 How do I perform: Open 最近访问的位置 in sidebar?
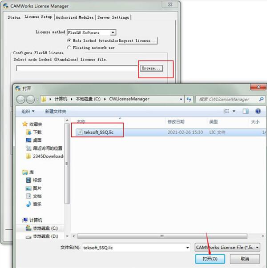click(x=44, y=148)
